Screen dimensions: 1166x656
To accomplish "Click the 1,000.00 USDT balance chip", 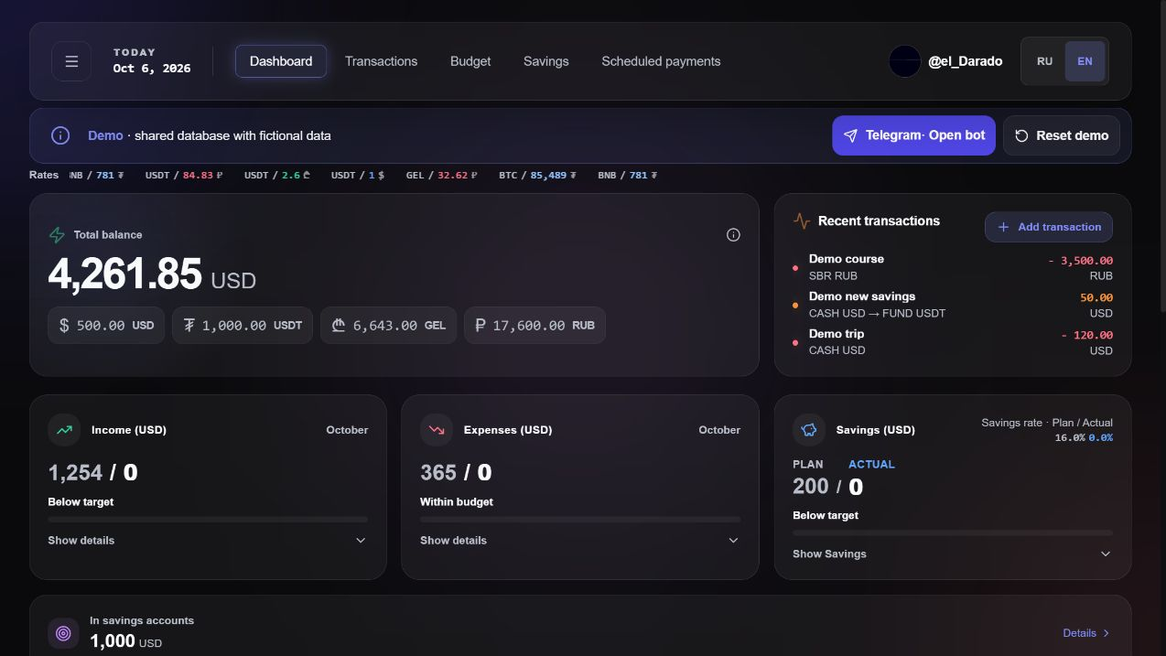I will pos(243,325).
